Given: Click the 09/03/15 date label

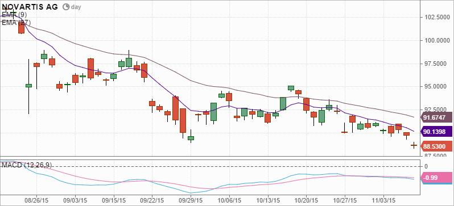Looking at the screenshot, I should (75, 200).
